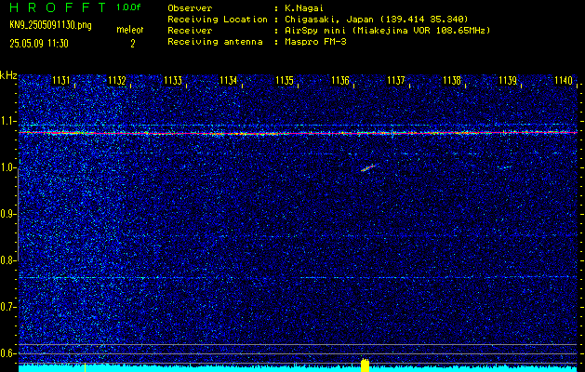
Task: Click the meteor echo streak near 1.0 kHz
Action: 368,168
